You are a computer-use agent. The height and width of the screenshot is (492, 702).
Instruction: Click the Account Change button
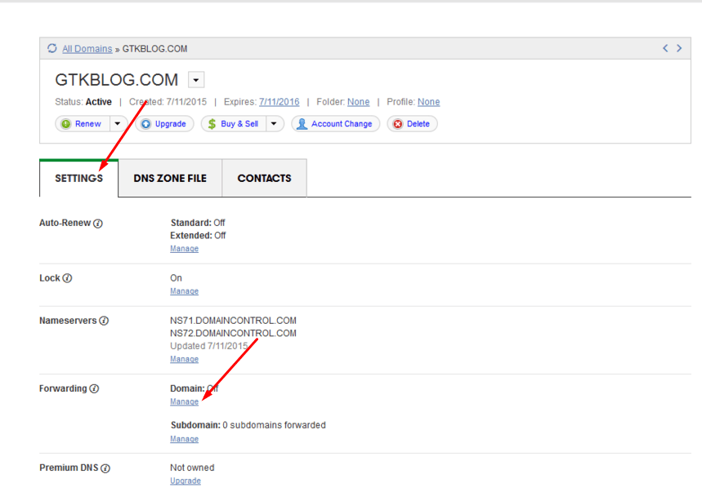tap(335, 124)
